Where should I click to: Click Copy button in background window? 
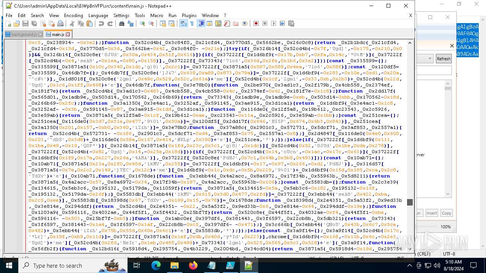(x=447, y=213)
